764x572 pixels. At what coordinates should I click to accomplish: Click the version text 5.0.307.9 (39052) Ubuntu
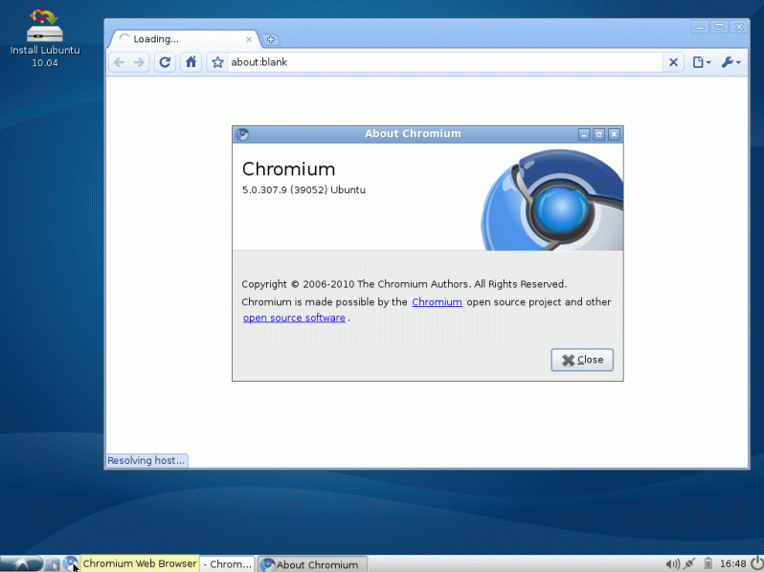click(x=303, y=189)
